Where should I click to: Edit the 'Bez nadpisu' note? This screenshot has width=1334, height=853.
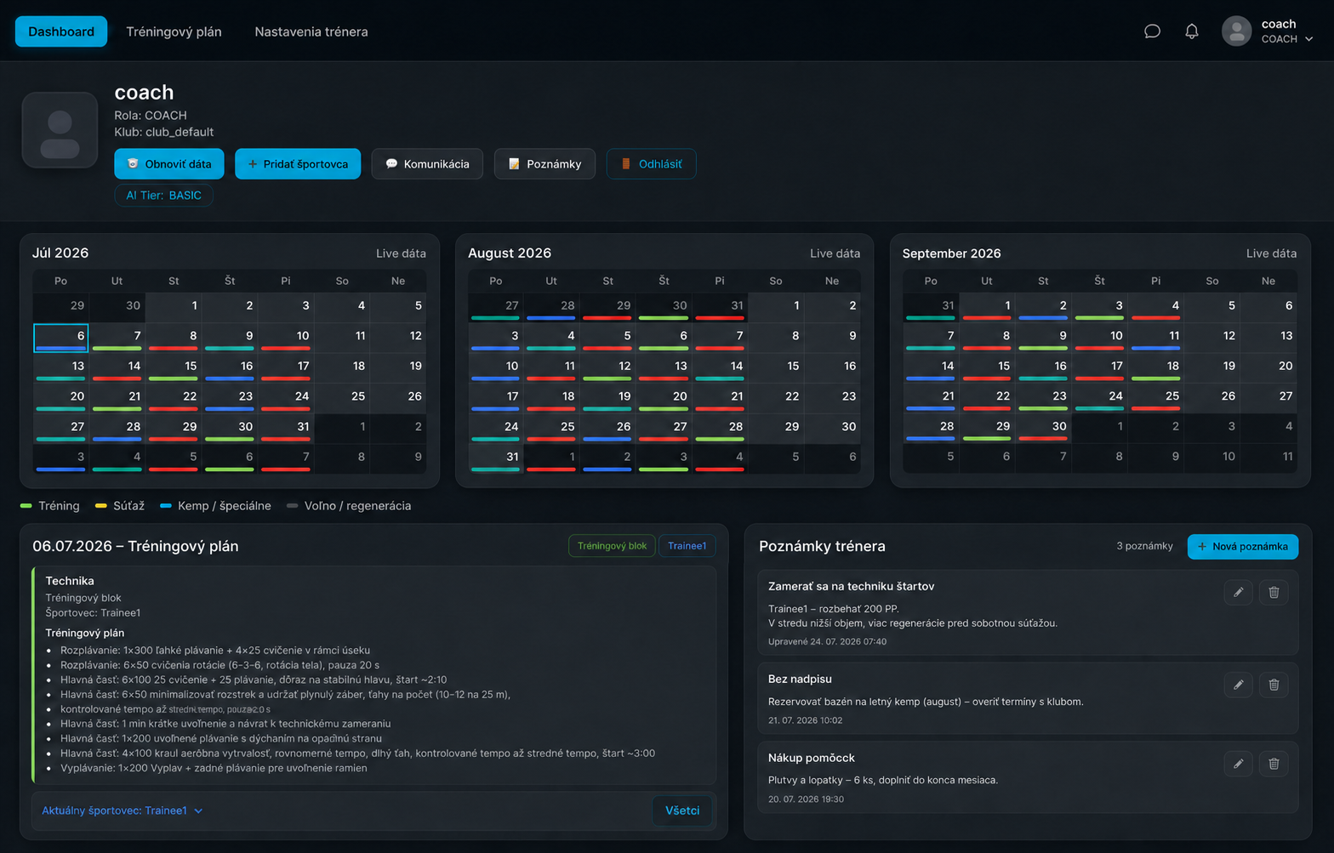1238,685
